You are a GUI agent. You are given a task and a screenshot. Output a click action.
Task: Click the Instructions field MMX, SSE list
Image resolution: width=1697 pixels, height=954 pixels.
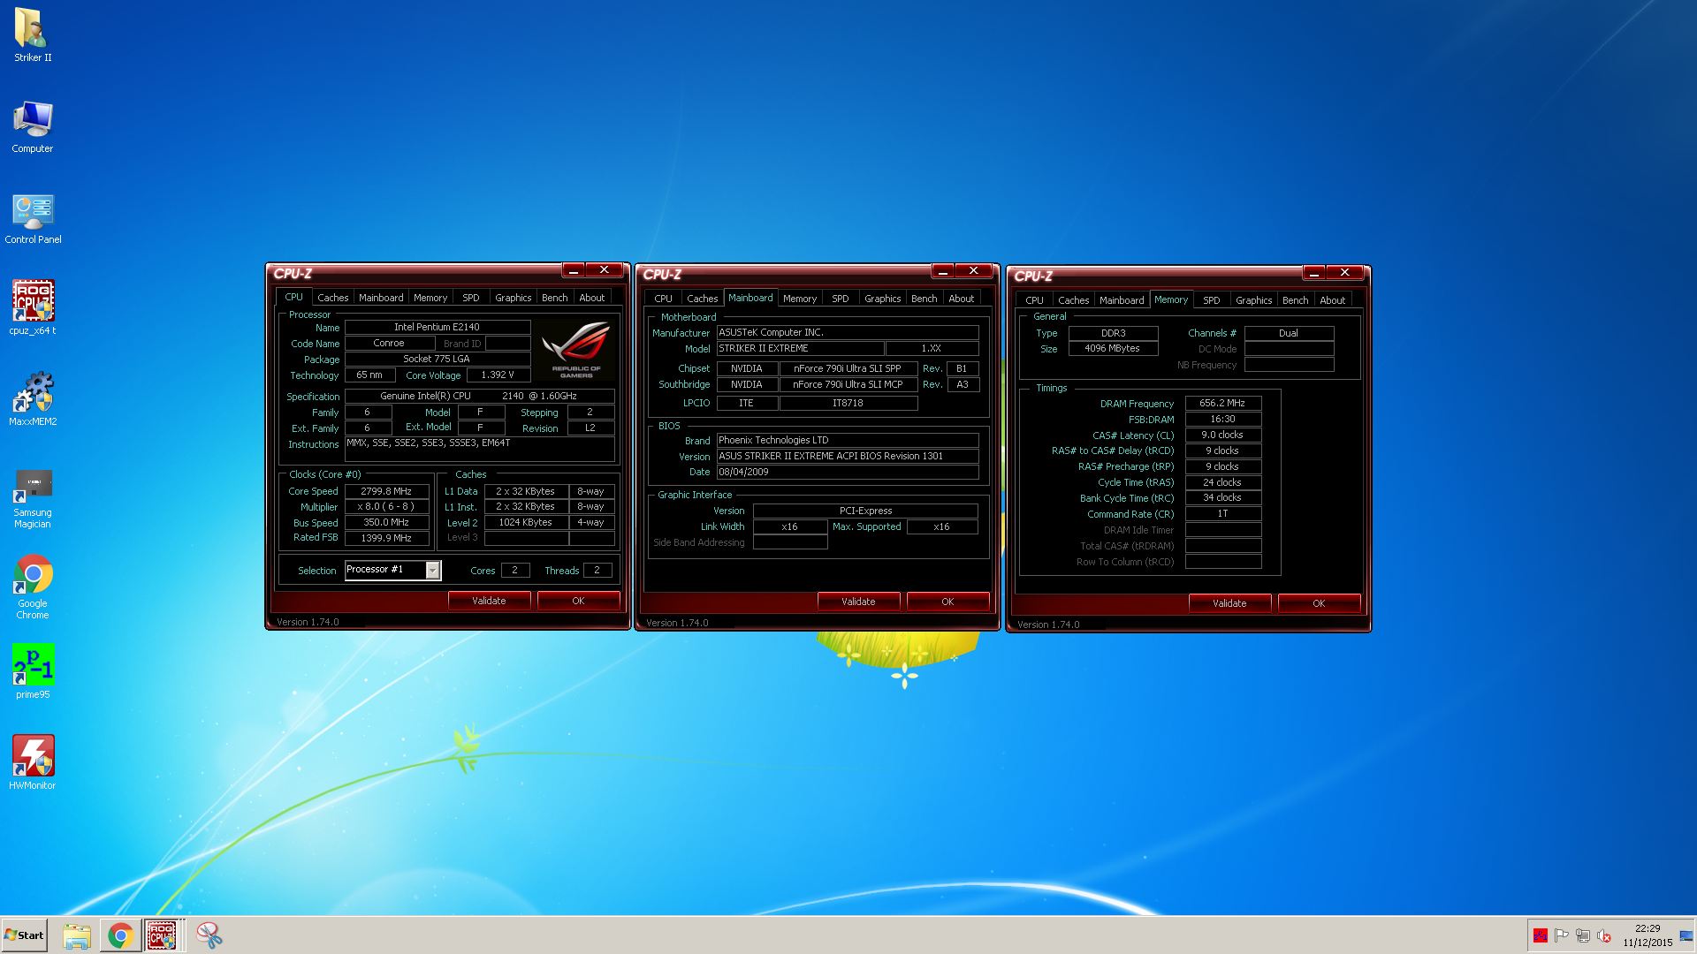(480, 449)
